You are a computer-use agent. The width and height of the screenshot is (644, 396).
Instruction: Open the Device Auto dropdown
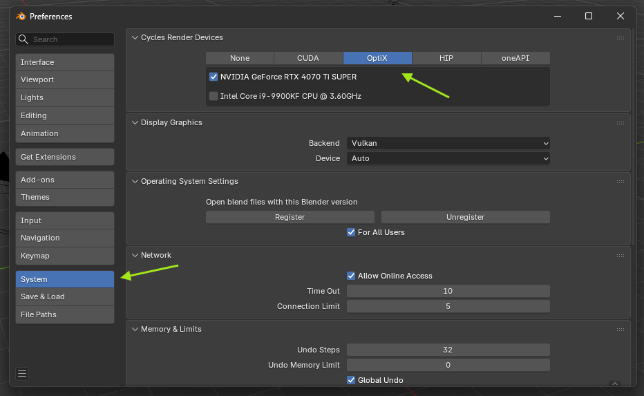448,158
